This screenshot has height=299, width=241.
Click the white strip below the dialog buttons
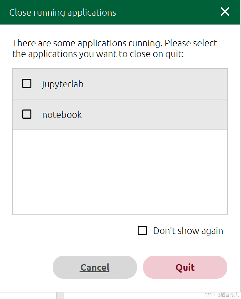pyautogui.click(x=120, y=285)
